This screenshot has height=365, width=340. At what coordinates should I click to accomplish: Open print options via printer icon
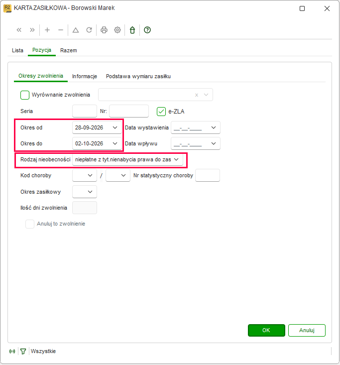pos(104,30)
